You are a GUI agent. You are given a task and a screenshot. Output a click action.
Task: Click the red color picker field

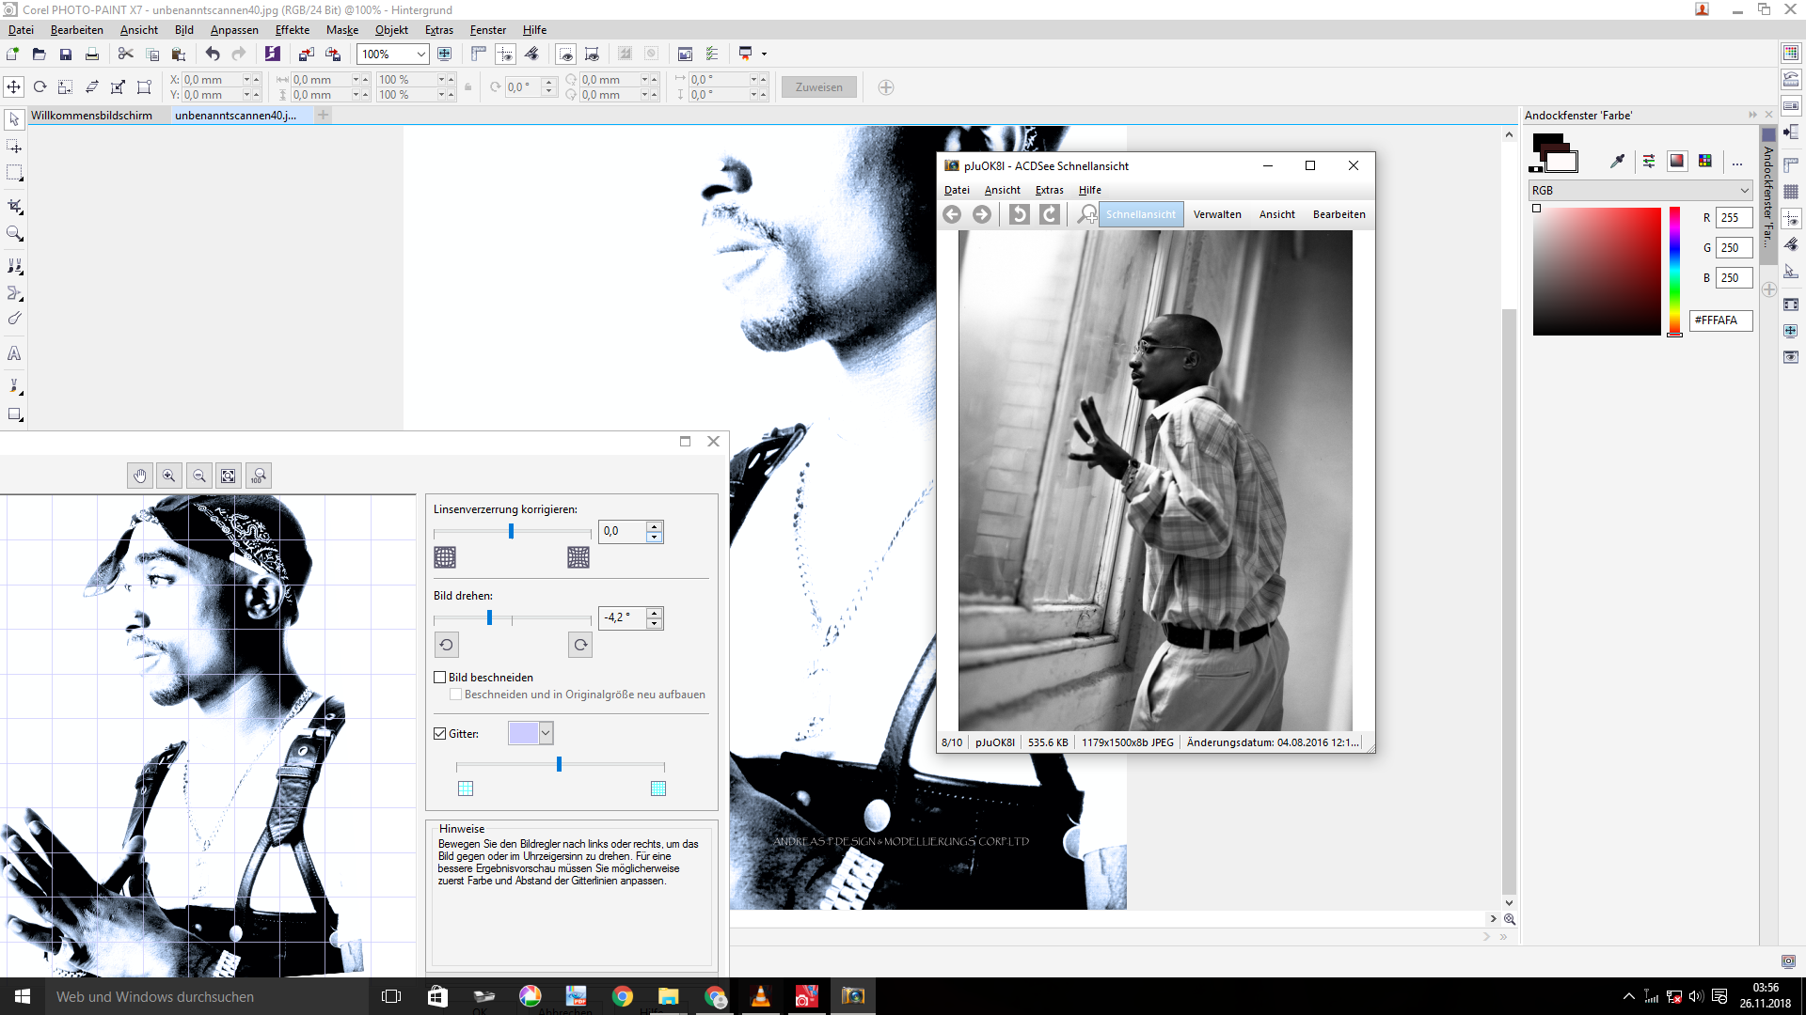1597,272
